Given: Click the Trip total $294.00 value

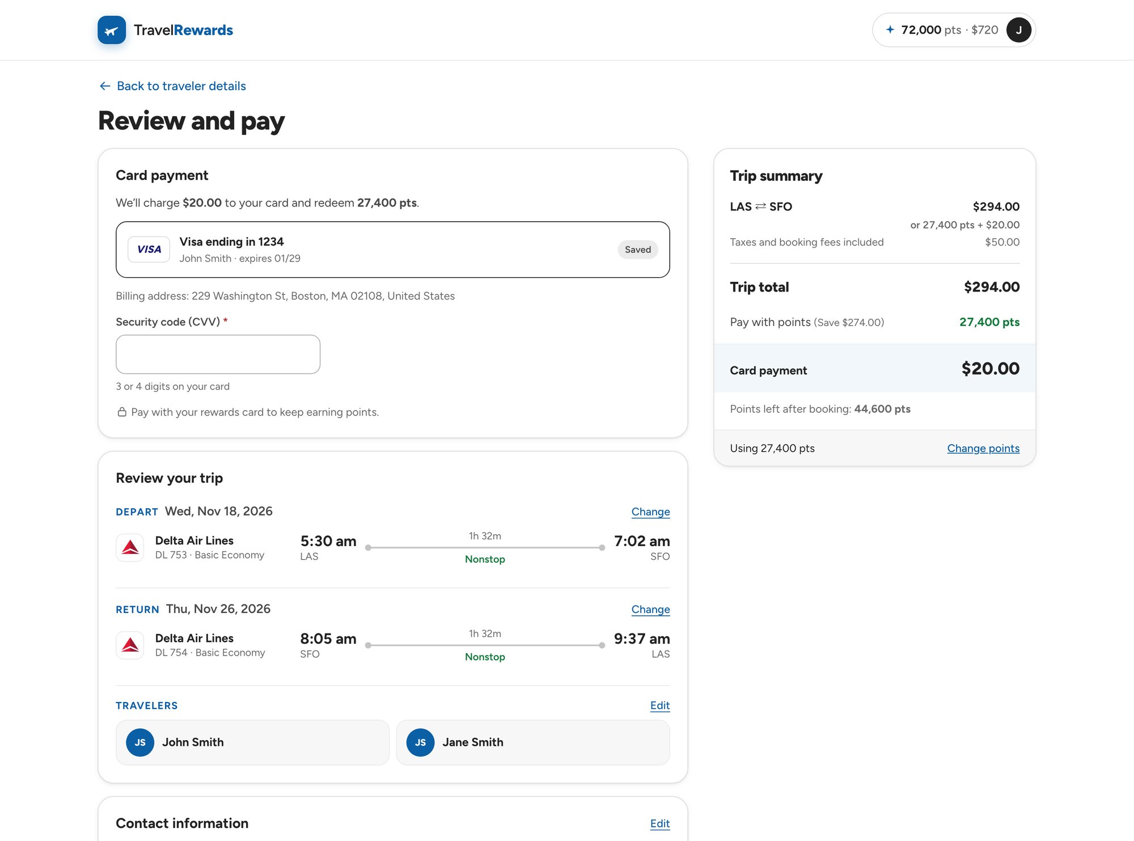Looking at the screenshot, I should pos(992,287).
